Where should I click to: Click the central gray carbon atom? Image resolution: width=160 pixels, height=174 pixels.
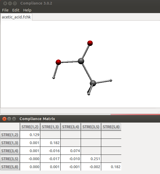click(x=81, y=61)
